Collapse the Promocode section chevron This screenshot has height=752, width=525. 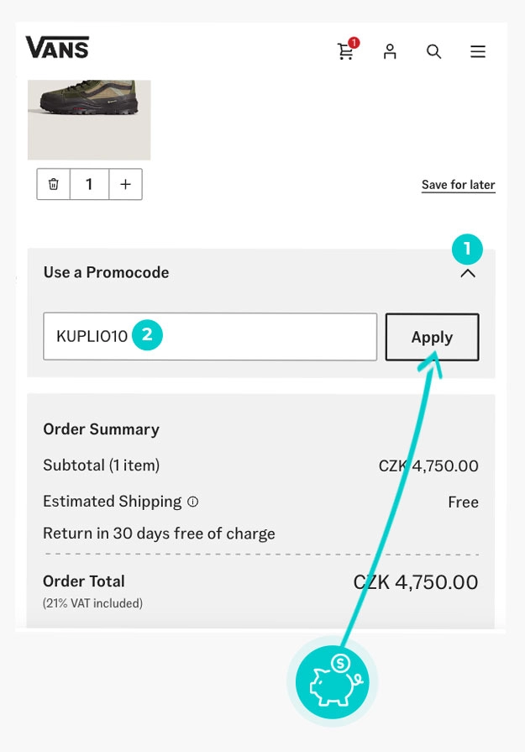tap(468, 273)
